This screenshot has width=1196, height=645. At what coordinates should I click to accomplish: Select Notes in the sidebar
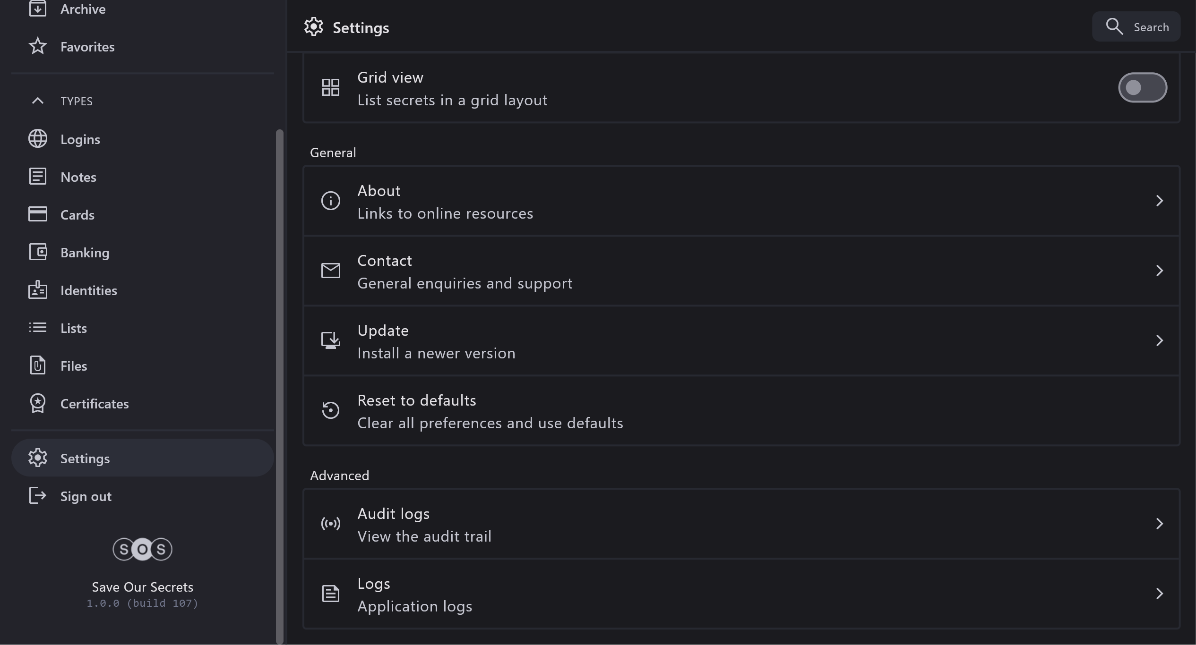coord(78,177)
